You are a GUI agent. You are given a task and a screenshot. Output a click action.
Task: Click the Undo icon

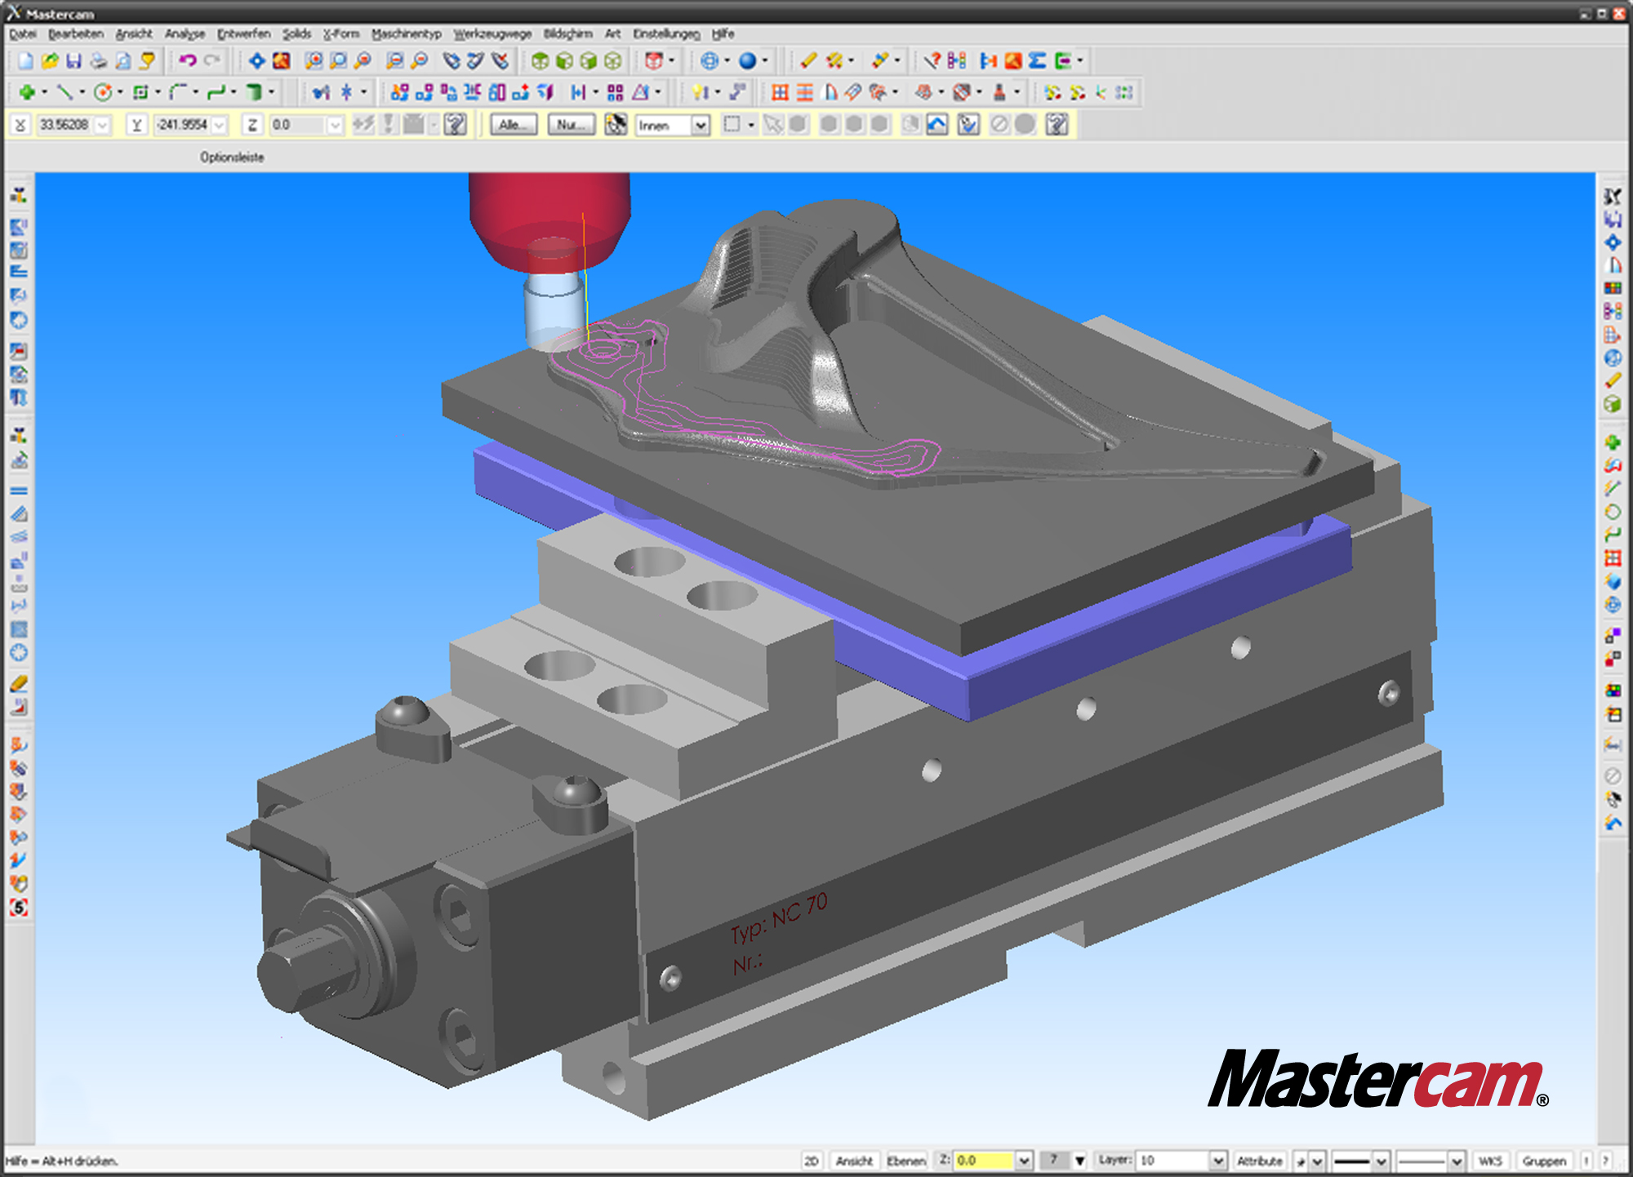[x=189, y=60]
